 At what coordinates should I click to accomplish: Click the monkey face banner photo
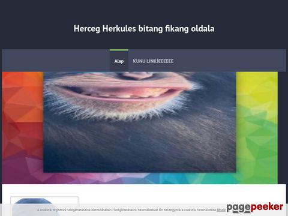click(x=139, y=122)
